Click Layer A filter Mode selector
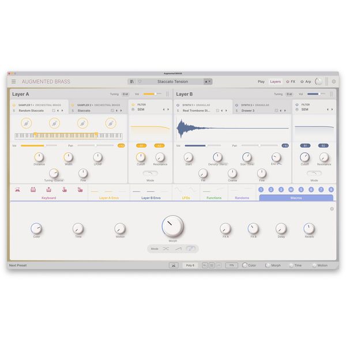Image resolution: width=346 pixels, height=346 pixels. 151,174
